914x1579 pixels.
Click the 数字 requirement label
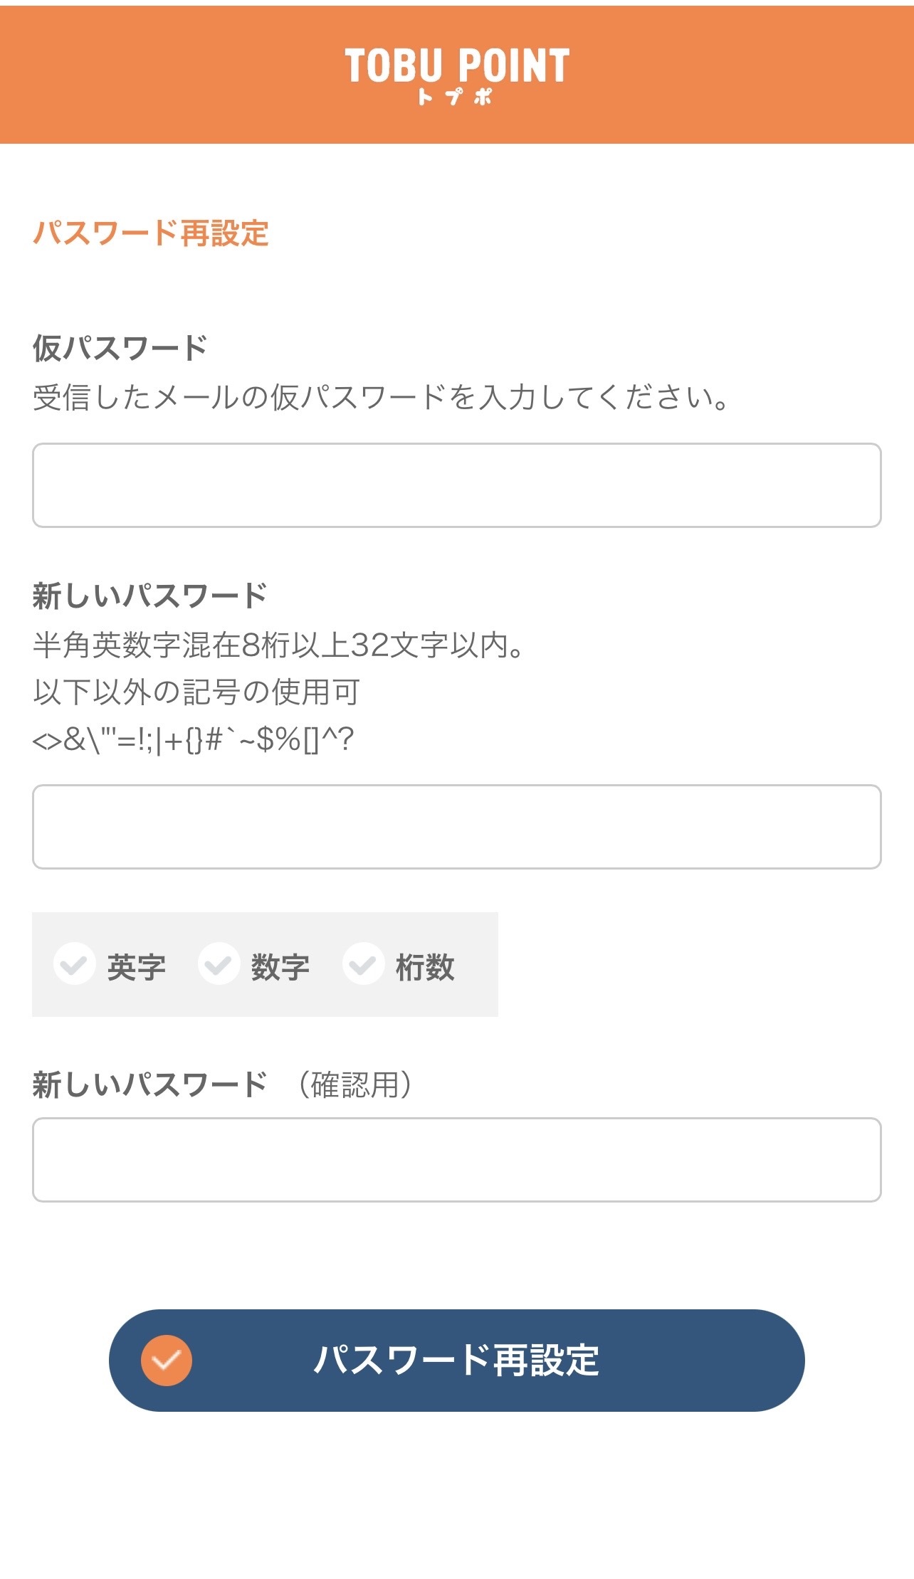point(280,967)
